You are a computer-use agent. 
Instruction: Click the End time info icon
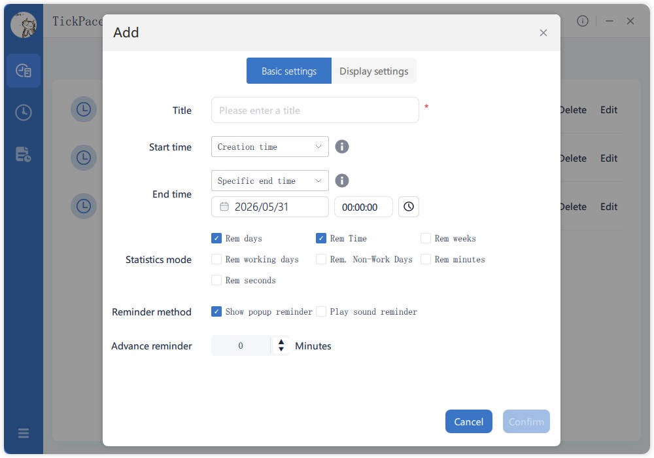(x=341, y=181)
